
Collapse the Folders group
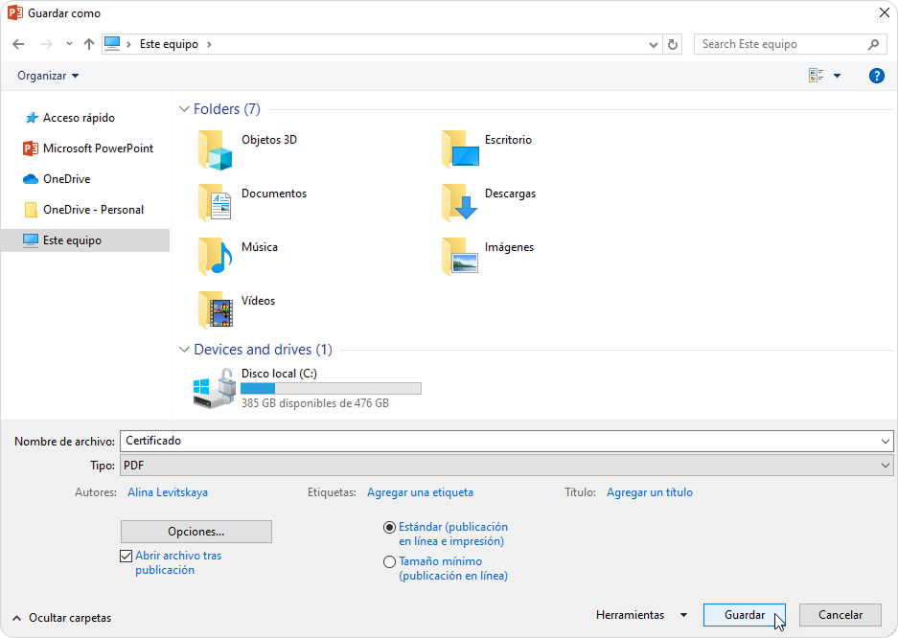pos(184,109)
